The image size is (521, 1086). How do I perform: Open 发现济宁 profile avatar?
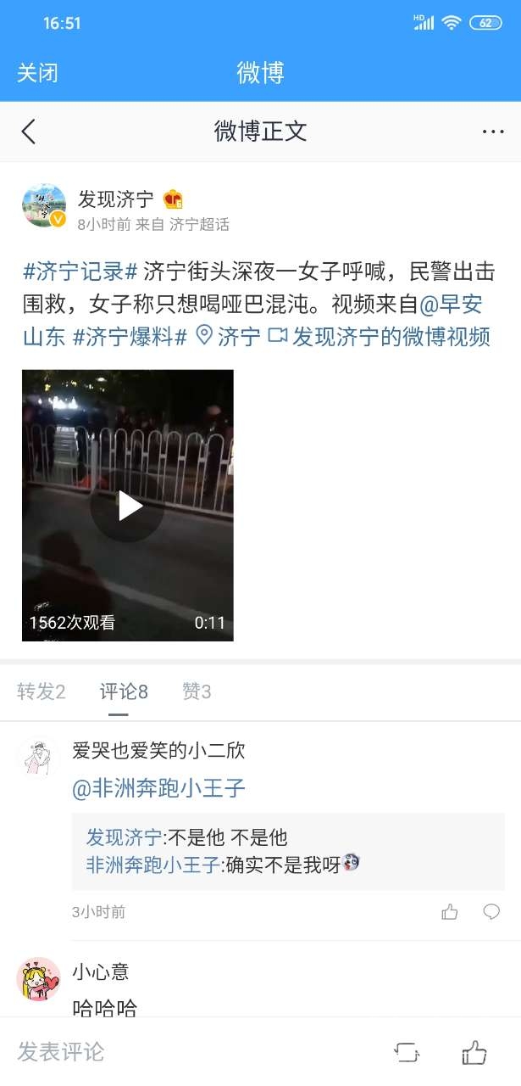[44, 204]
